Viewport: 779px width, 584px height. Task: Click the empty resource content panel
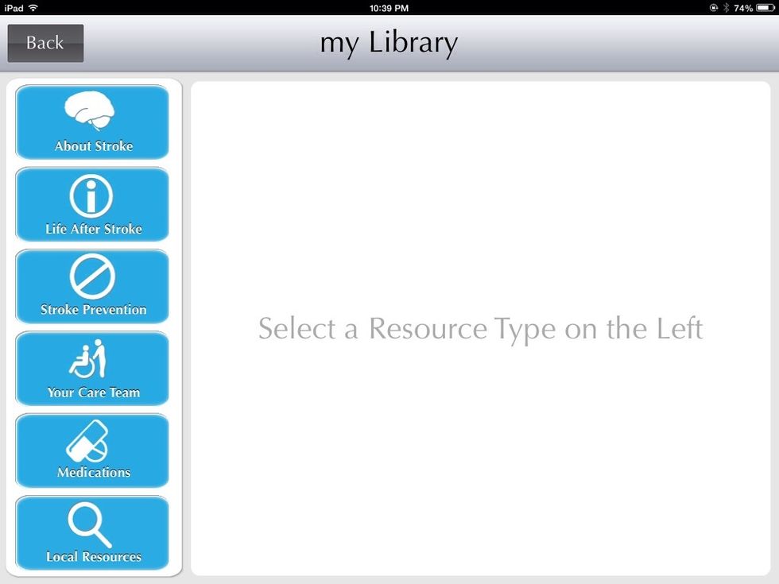pos(480,328)
